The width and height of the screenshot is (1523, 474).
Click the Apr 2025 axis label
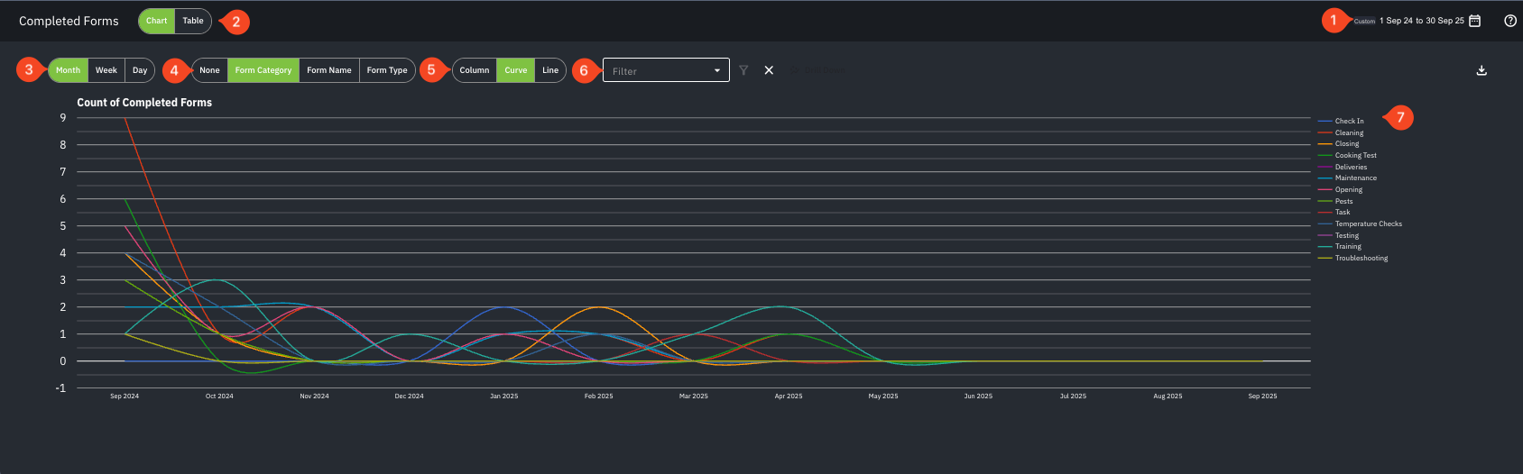point(789,396)
